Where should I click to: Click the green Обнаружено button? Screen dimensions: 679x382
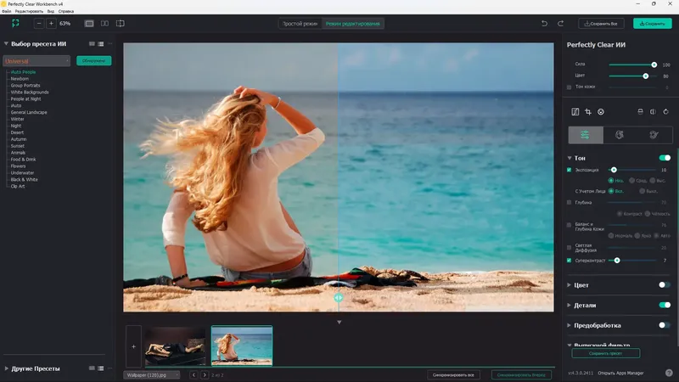[x=94, y=61]
